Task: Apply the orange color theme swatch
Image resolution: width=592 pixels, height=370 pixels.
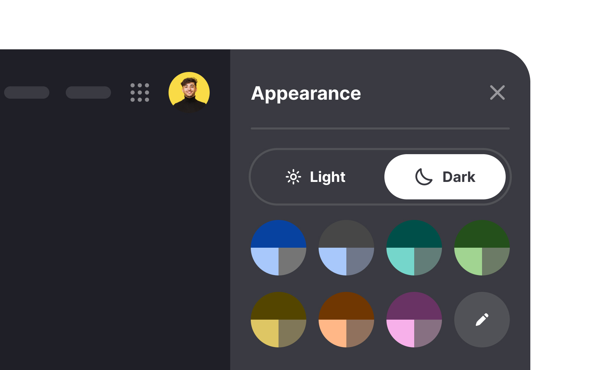Action: click(x=346, y=320)
